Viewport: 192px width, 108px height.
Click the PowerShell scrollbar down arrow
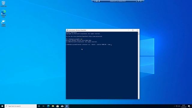[139, 98]
